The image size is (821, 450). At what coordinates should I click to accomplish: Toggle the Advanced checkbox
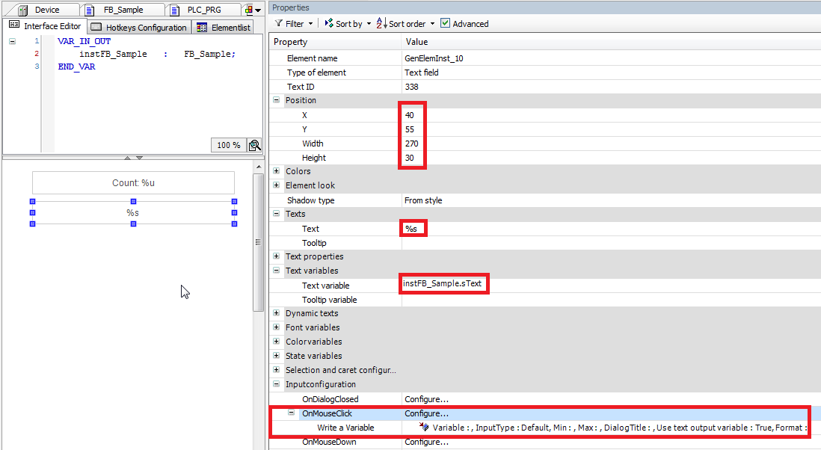click(x=446, y=23)
